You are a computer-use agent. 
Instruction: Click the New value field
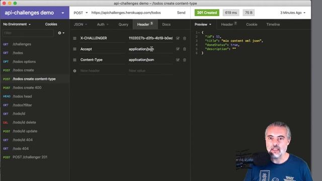pos(150,70)
